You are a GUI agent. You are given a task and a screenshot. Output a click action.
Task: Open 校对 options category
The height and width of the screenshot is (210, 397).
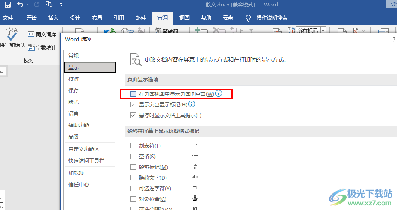point(90,79)
